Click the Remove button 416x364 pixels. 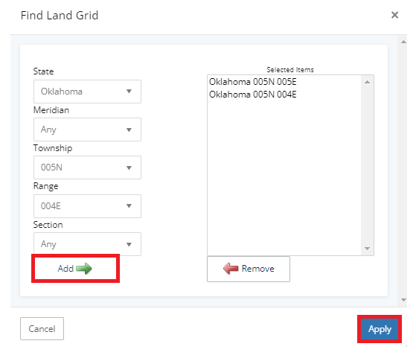coord(249,269)
